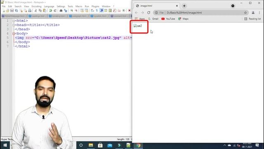
Task: Click the Redo icon in Notepad++ toolbar
Action: point(55,10)
